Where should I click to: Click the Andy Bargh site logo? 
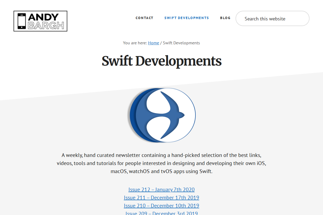click(x=40, y=21)
